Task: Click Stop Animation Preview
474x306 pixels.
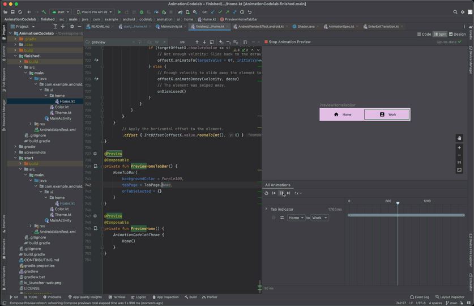Action: click(288, 42)
